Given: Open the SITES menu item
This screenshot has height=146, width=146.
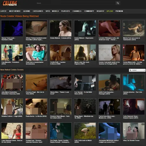Looking at the screenshot, I should point(48,11).
